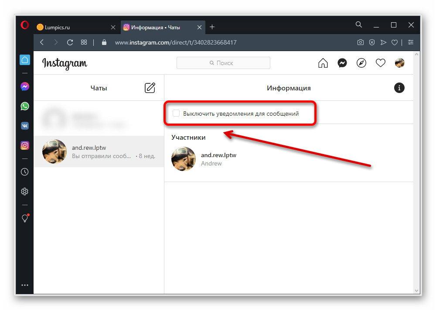Close the Lumpics.ru tab
Image resolution: width=436 pixels, height=310 pixels.
113,28
